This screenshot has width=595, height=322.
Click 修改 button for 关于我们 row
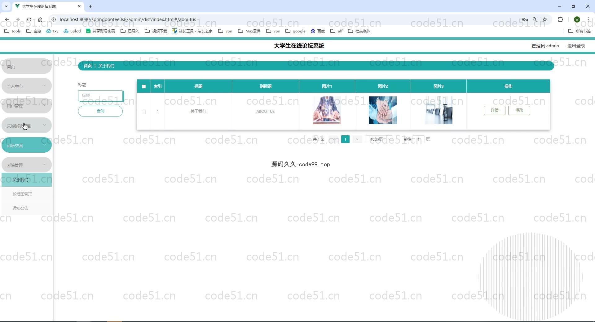point(519,110)
